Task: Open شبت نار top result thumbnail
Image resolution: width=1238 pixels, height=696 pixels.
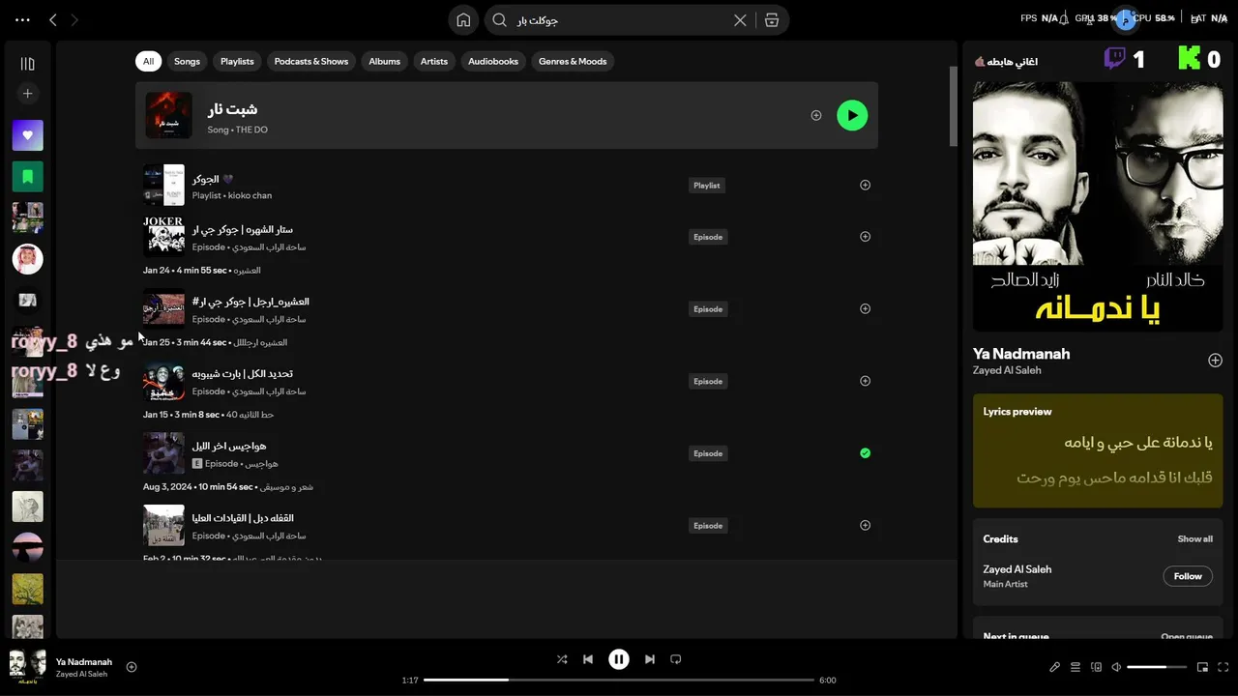Action: tap(168, 115)
